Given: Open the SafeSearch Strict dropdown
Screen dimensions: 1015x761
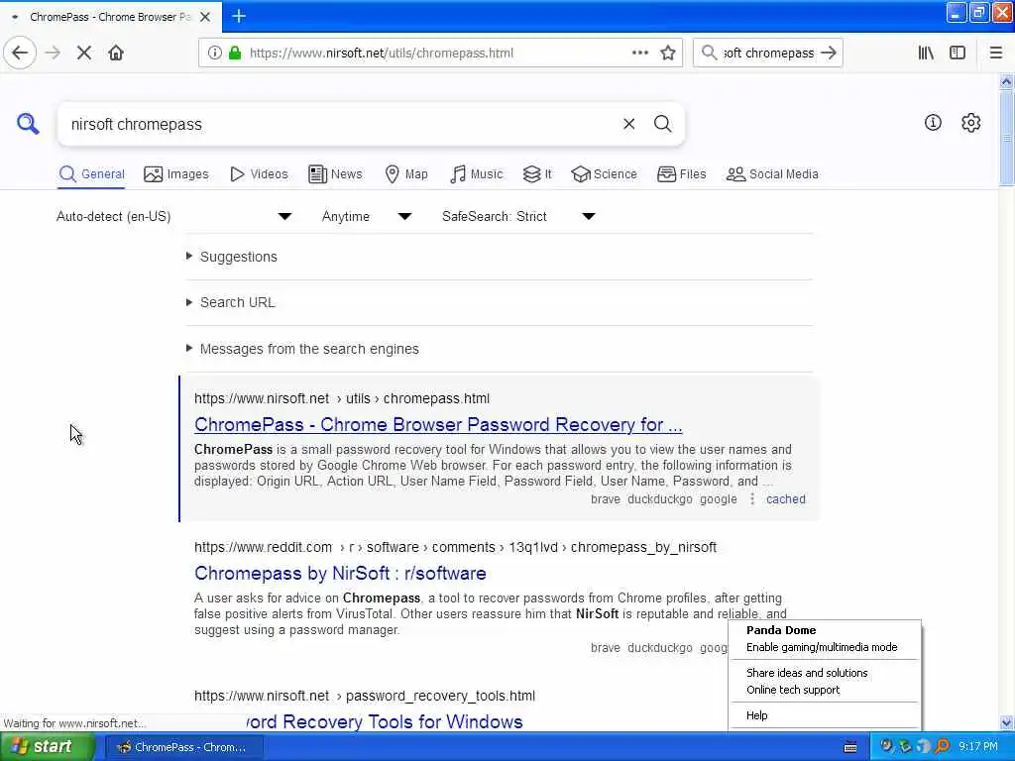Looking at the screenshot, I should (x=518, y=216).
